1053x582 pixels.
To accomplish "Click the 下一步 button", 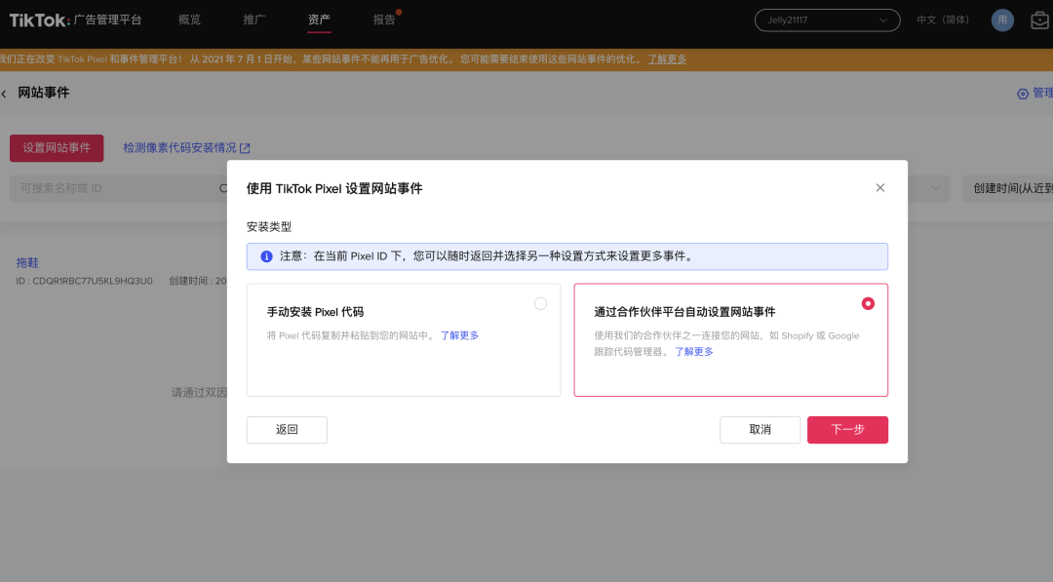I will pyautogui.click(x=847, y=429).
